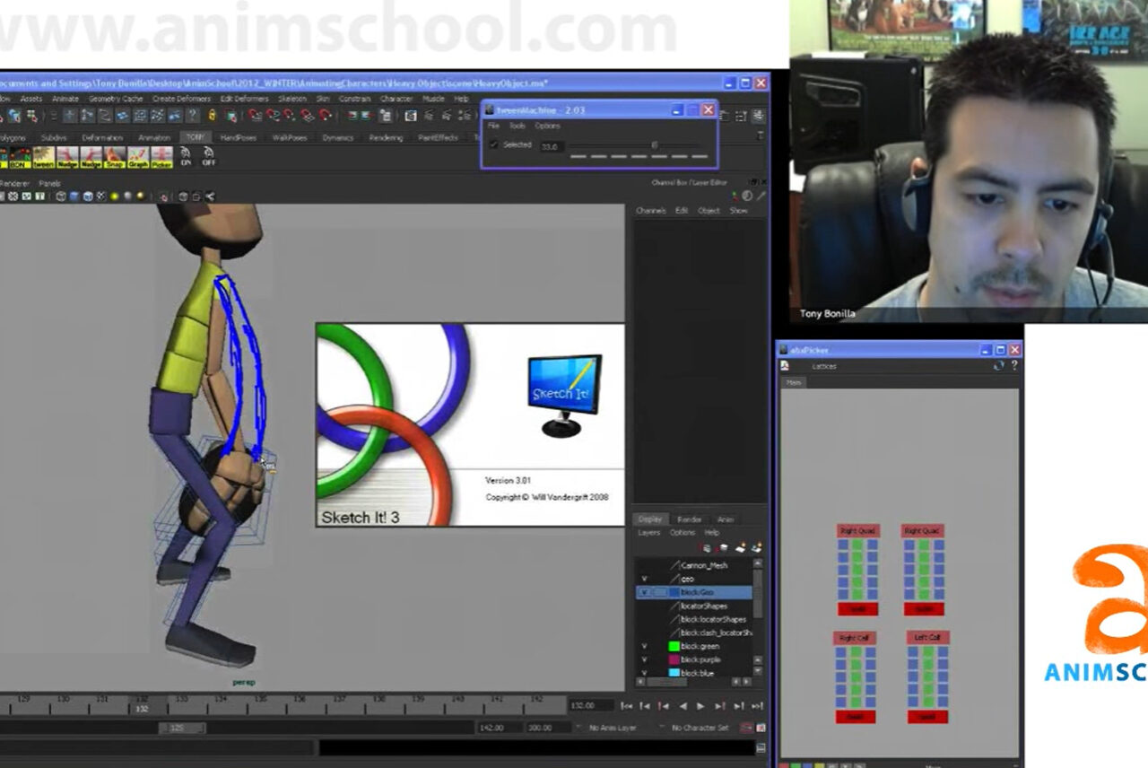Click the help question mark in abxPicker
The width and height of the screenshot is (1148, 768).
tap(1014, 366)
